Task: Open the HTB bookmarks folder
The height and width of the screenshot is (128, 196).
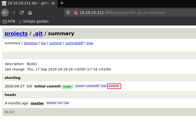Action: pos(9,22)
